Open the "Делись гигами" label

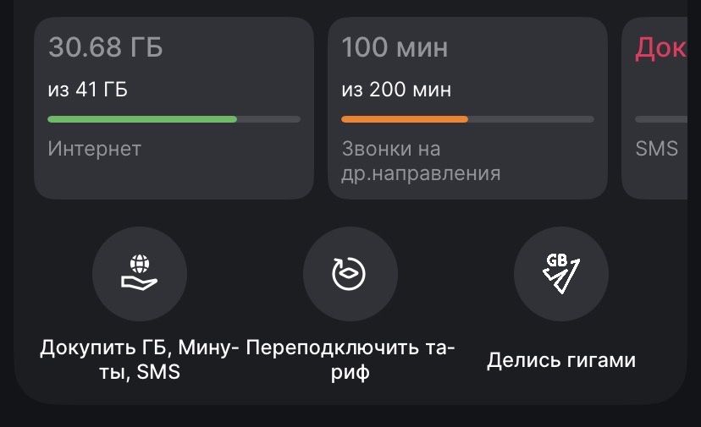tap(560, 360)
